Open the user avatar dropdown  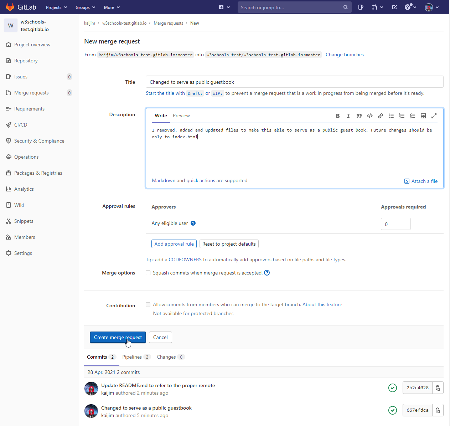(x=431, y=7)
